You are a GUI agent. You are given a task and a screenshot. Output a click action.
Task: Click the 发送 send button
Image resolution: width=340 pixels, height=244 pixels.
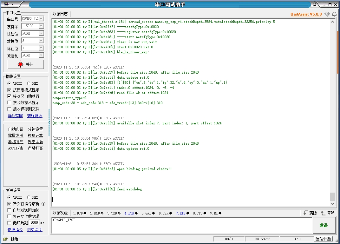[324, 225]
